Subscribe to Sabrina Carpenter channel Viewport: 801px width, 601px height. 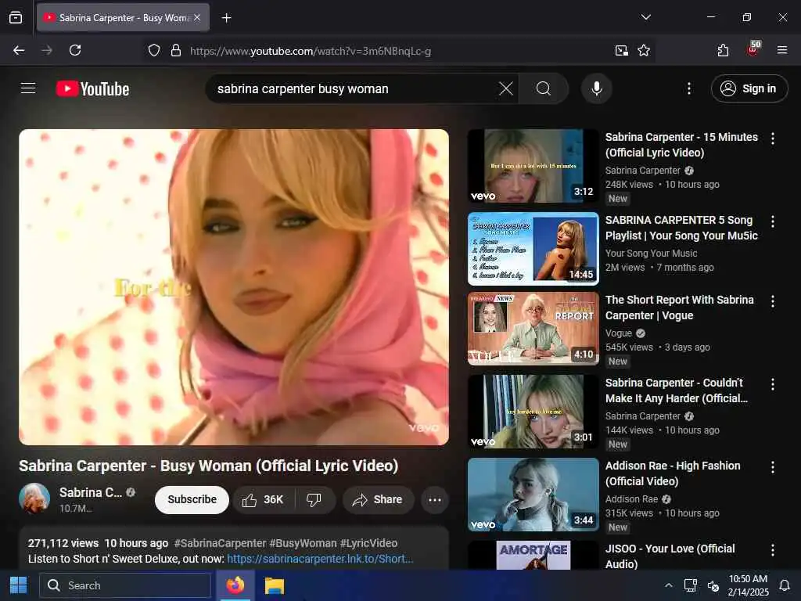tap(192, 499)
